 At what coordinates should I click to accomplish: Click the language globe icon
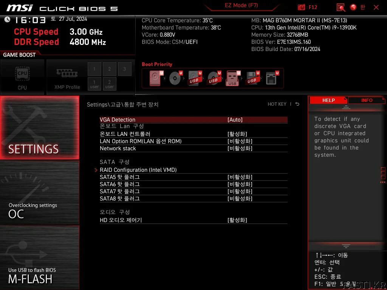click(353, 7)
